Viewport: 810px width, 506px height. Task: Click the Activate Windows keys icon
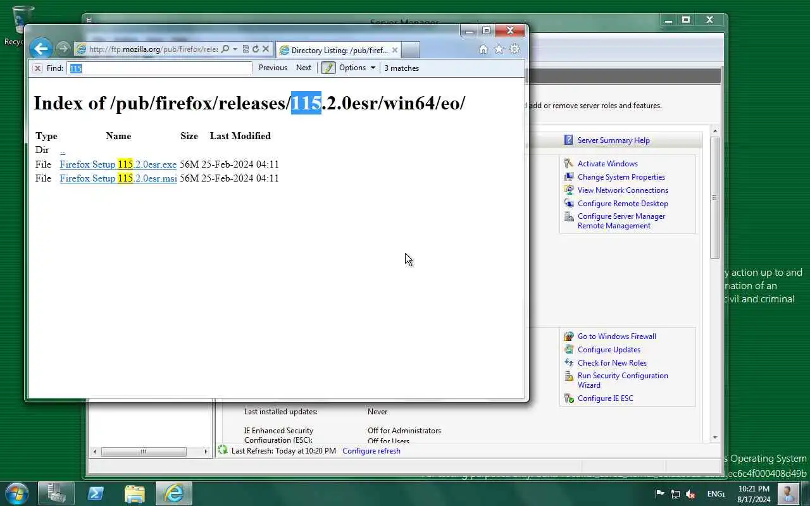pos(568,164)
